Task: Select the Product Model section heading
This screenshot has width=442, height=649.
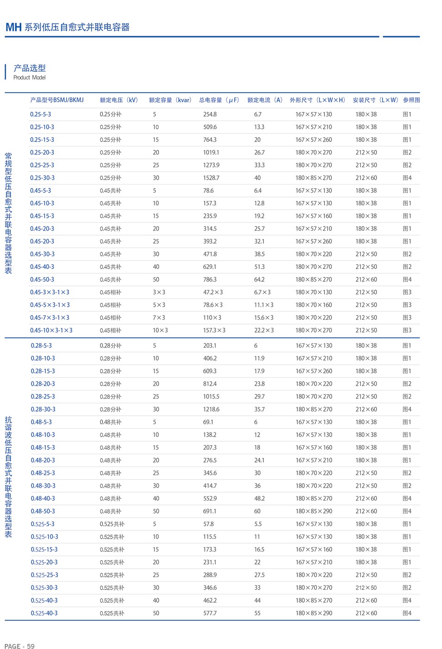Action: pyautogui.click(x=30, y=71)
